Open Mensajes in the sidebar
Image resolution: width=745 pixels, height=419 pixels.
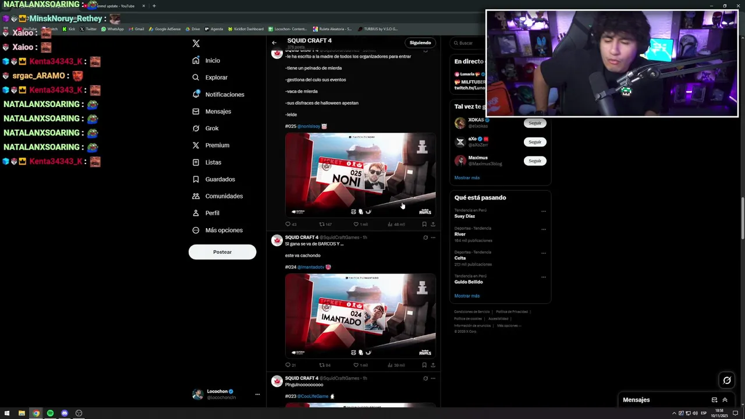[x=212, y=111]
